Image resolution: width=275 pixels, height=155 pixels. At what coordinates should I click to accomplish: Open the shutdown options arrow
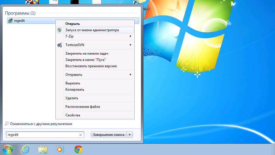tap(130, 135)
